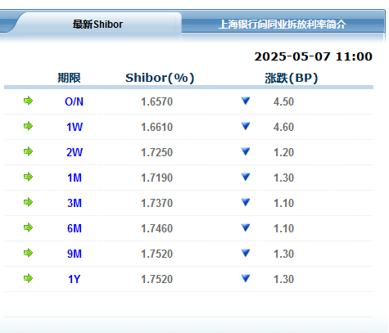Switch to the 最新Shibor tab
Screen dimensions: 389x333
coord(97,25)
